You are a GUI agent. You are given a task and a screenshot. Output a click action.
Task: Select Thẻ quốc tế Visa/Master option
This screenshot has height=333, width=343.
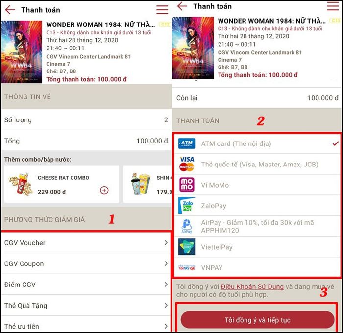(257, 165)
